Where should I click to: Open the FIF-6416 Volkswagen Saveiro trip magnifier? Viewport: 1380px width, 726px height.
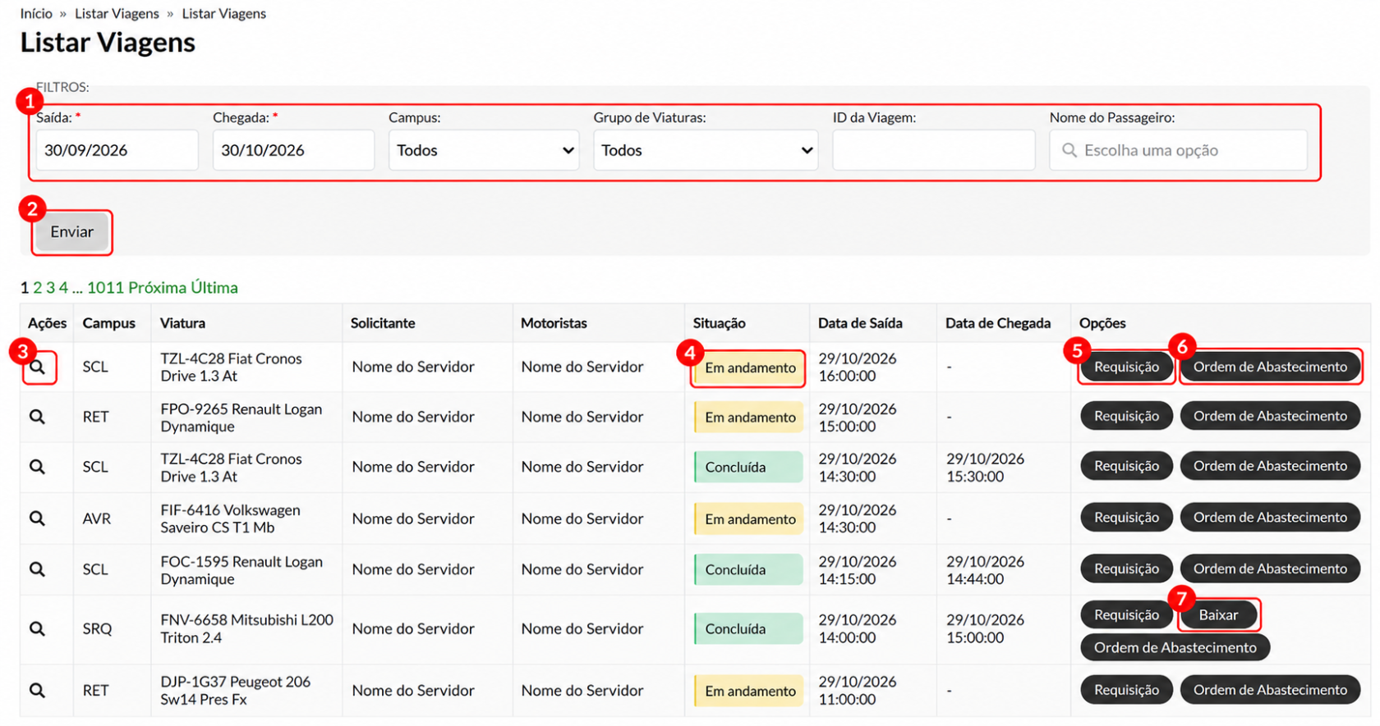(x=37, y=518)
